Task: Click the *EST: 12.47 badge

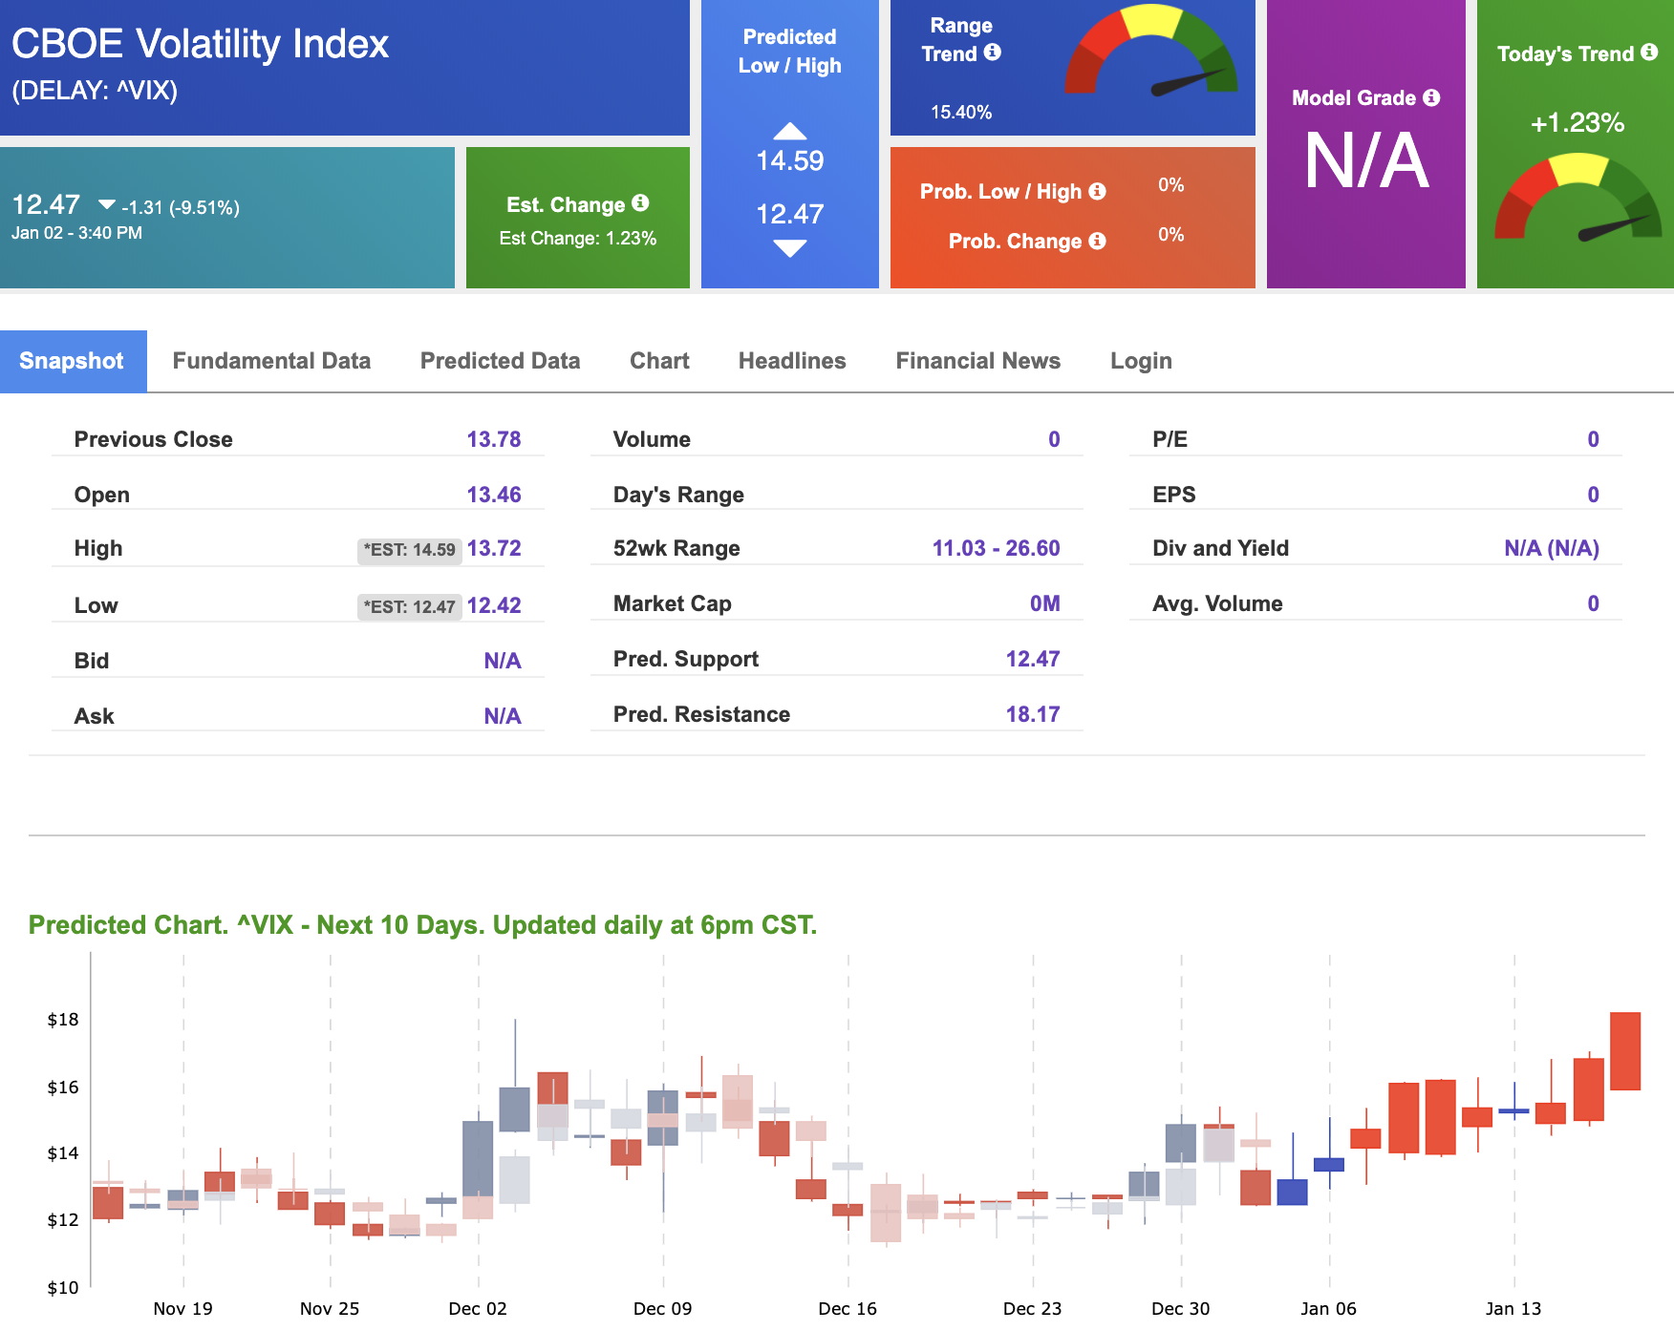Action: (410, 607)
